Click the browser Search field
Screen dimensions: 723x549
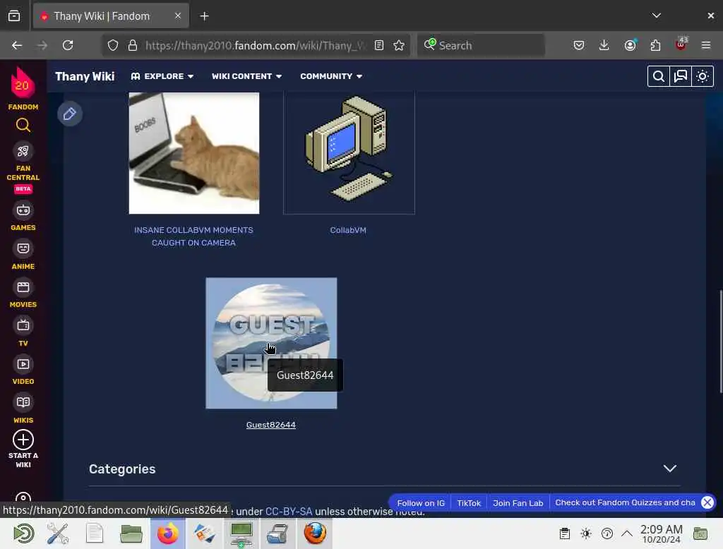482,45
